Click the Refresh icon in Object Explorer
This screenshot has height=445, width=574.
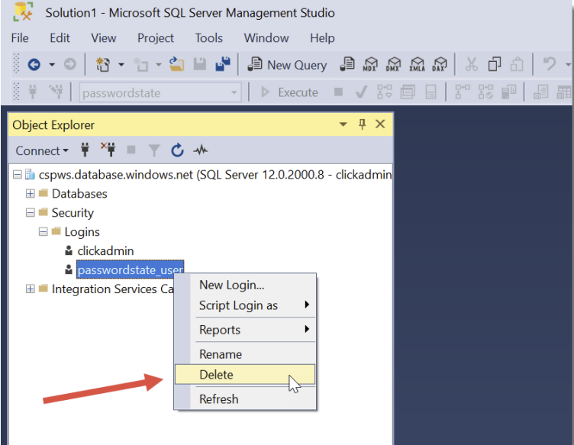click(178, 150)
